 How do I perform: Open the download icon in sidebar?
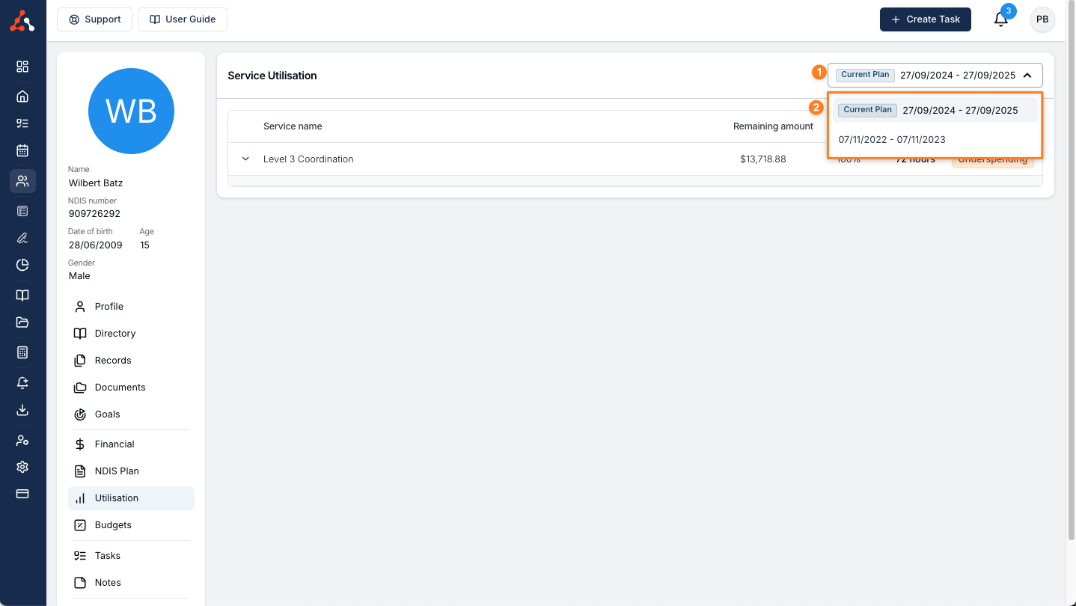[22, 410]
